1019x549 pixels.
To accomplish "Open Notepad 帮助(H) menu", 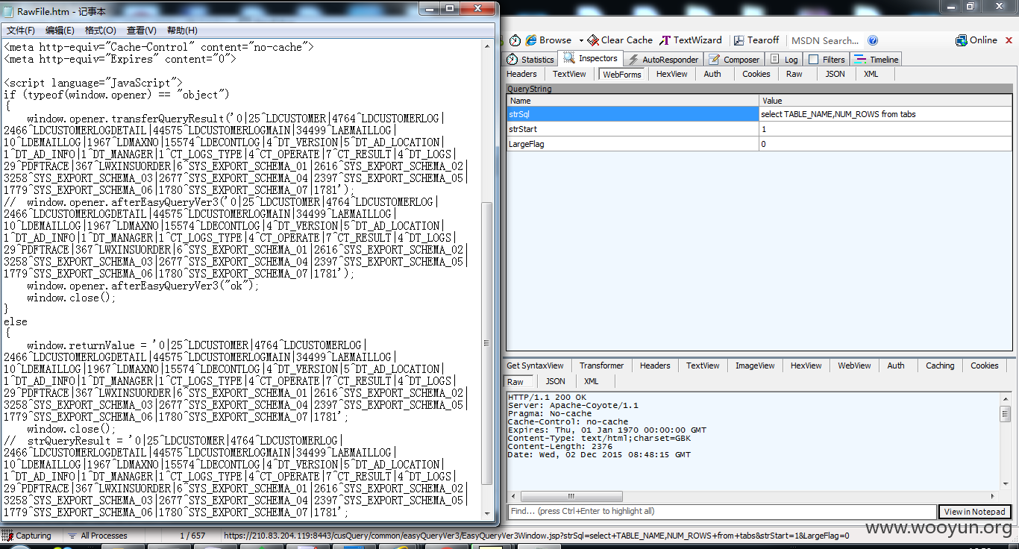I will (182, 31).
